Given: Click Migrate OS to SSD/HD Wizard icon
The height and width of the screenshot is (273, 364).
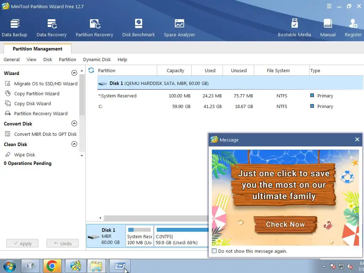Looking at the screenshot, I should click(x=8, y=83).
